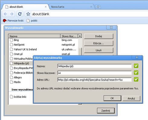The width and height of the screenshot is (148, 120).
Task: Click the netsprint.pl keyword cell
Action: click(x=68, y=45)
